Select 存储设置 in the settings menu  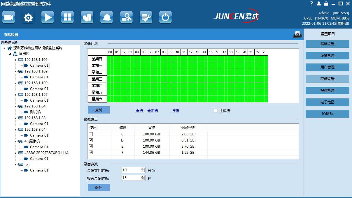coord(327,79)
